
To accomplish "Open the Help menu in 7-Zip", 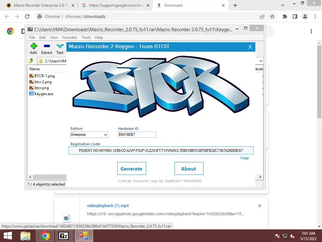I will point(99,37).
